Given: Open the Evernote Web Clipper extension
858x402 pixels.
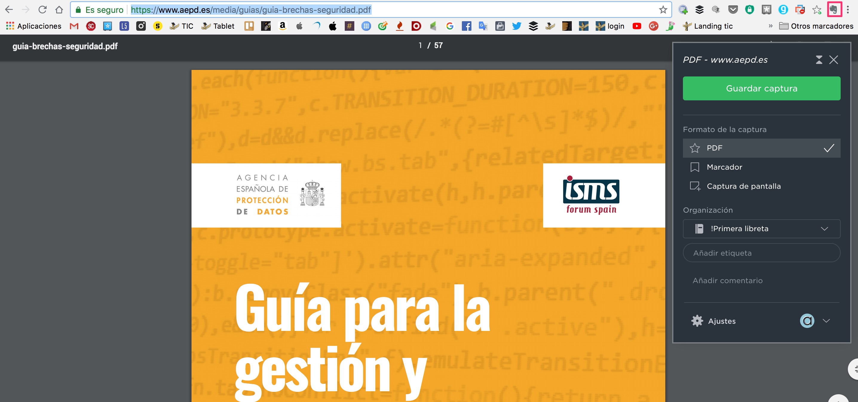Looking at the screenshot, I should click(x=834, y=9).
